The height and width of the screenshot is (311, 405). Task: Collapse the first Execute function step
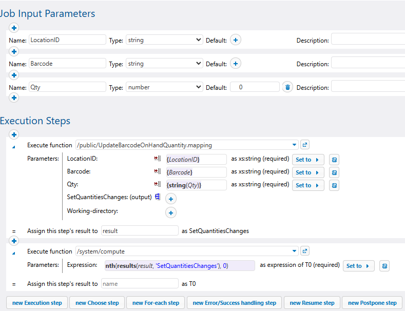click(14, 146)
